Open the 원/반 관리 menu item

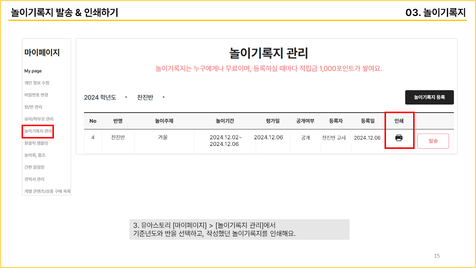(x=33, y=107)
